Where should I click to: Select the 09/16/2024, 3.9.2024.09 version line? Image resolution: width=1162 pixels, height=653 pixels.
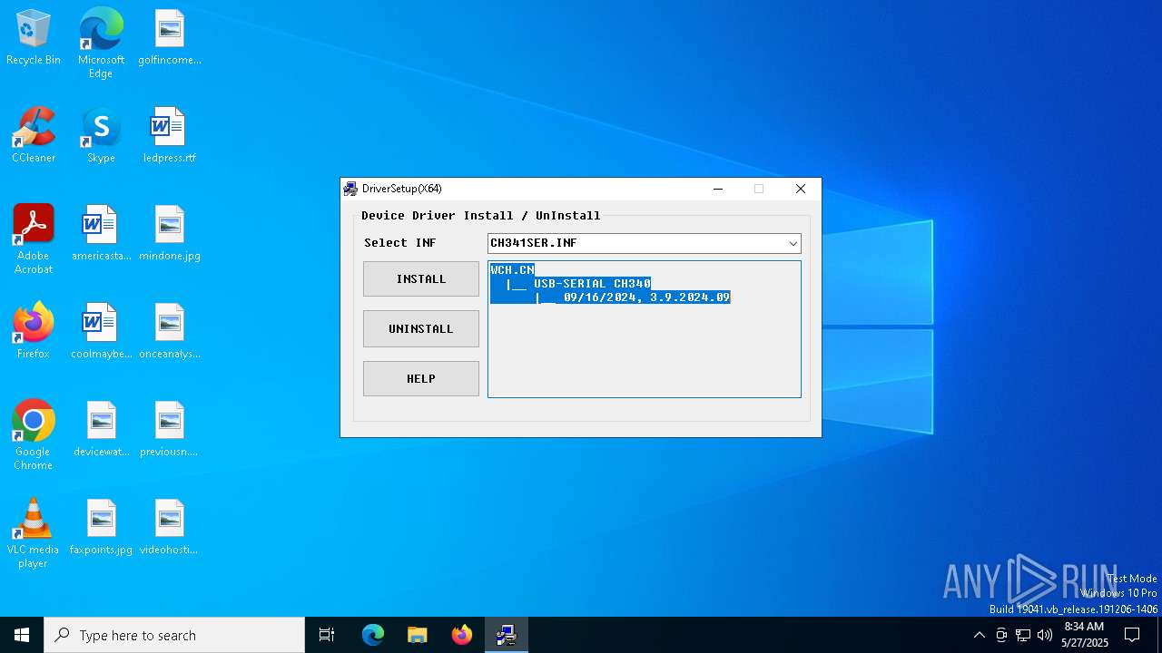point(646,297)
